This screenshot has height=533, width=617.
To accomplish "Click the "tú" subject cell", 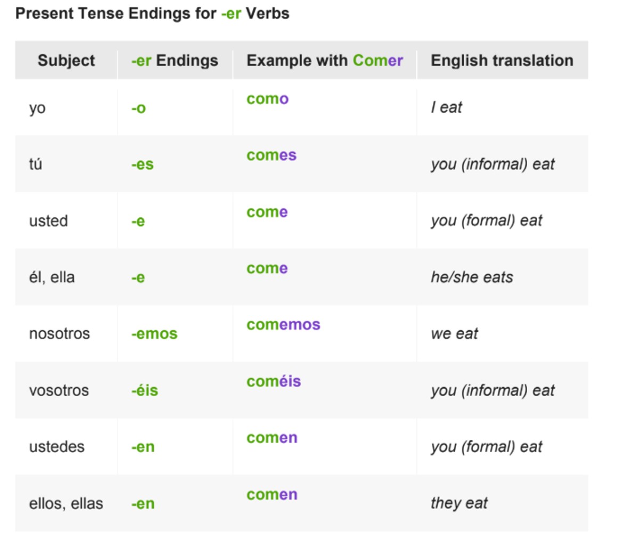I will point(36,164).
